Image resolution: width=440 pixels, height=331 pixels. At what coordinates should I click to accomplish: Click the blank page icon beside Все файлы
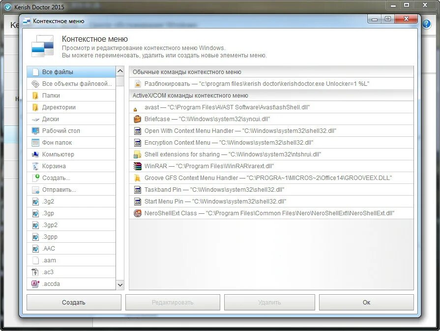click(35, 72)
